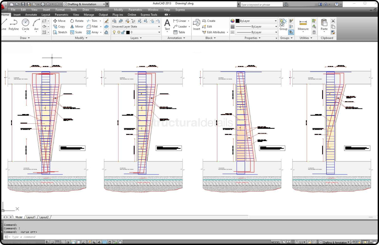Viewport: 379px width, 245px height.
Task: Click the Move tool
Action: pos(59,21)
